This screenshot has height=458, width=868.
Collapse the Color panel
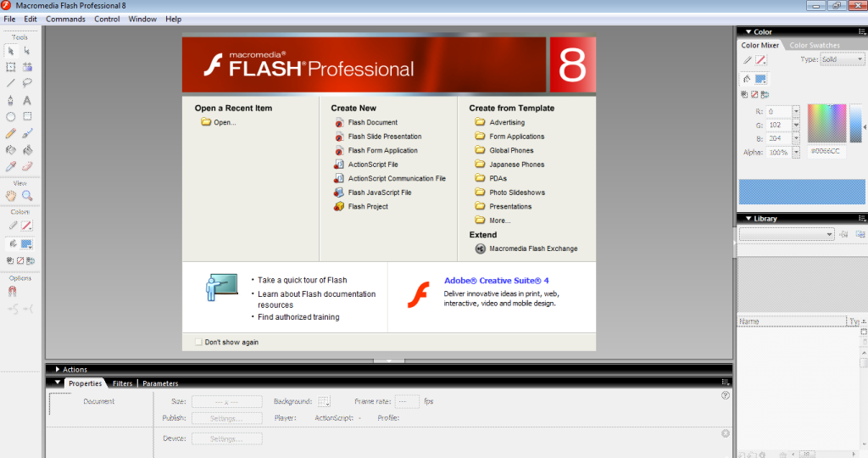[x=748, y=31]
